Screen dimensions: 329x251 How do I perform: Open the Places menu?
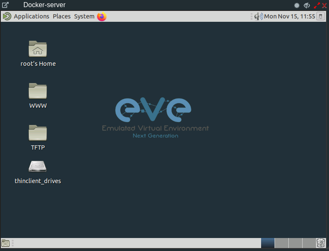pos(62,16)
